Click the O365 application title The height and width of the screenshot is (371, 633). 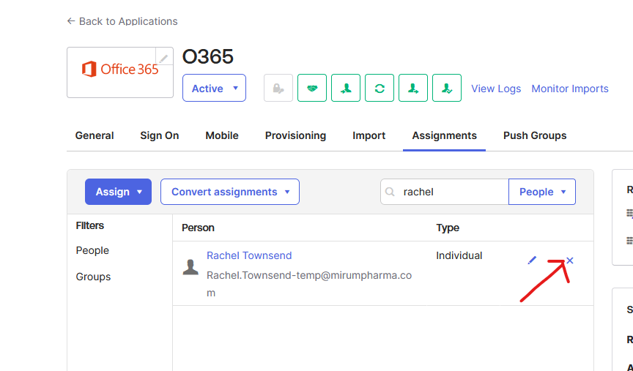tap(208, 56)
